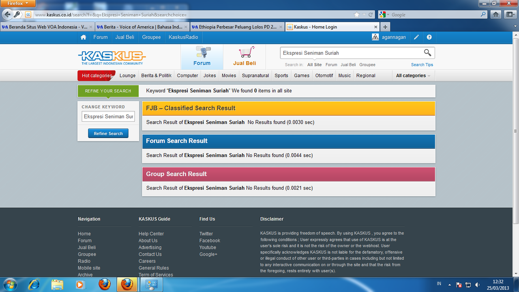
Task: Select All Site search filter
Action: pyautogui.click(x=315, y=65)
